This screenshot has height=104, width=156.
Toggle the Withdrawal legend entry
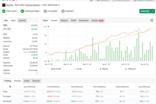[131, 69]
